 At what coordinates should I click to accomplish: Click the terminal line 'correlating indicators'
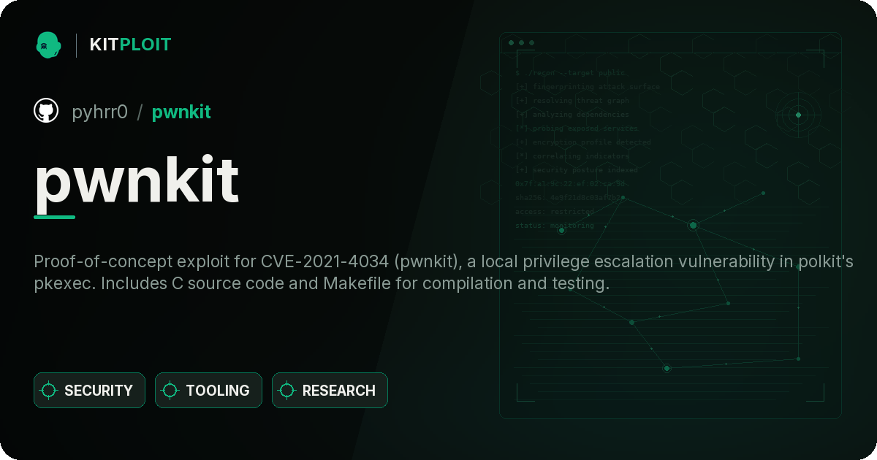pyautogui.click(x=572, y=156)
